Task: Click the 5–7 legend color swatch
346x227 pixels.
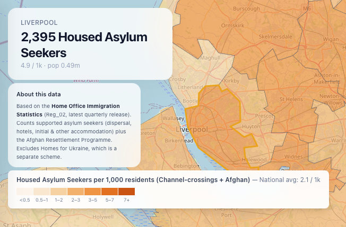Action: [x=110, y=192]
